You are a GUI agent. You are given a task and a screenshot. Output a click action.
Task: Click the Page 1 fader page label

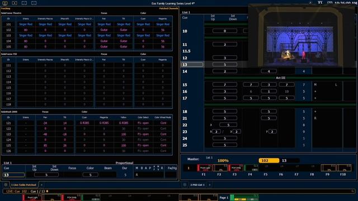pyautogui.click(x=224, y=198)
